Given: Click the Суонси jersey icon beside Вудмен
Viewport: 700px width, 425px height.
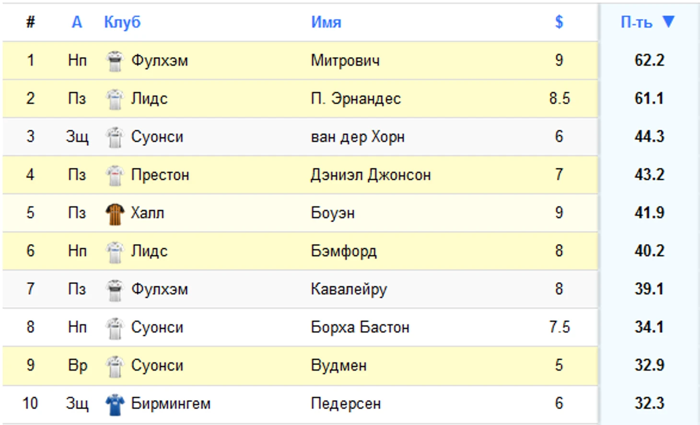Looking at the screenshot, I should point(115,366).
